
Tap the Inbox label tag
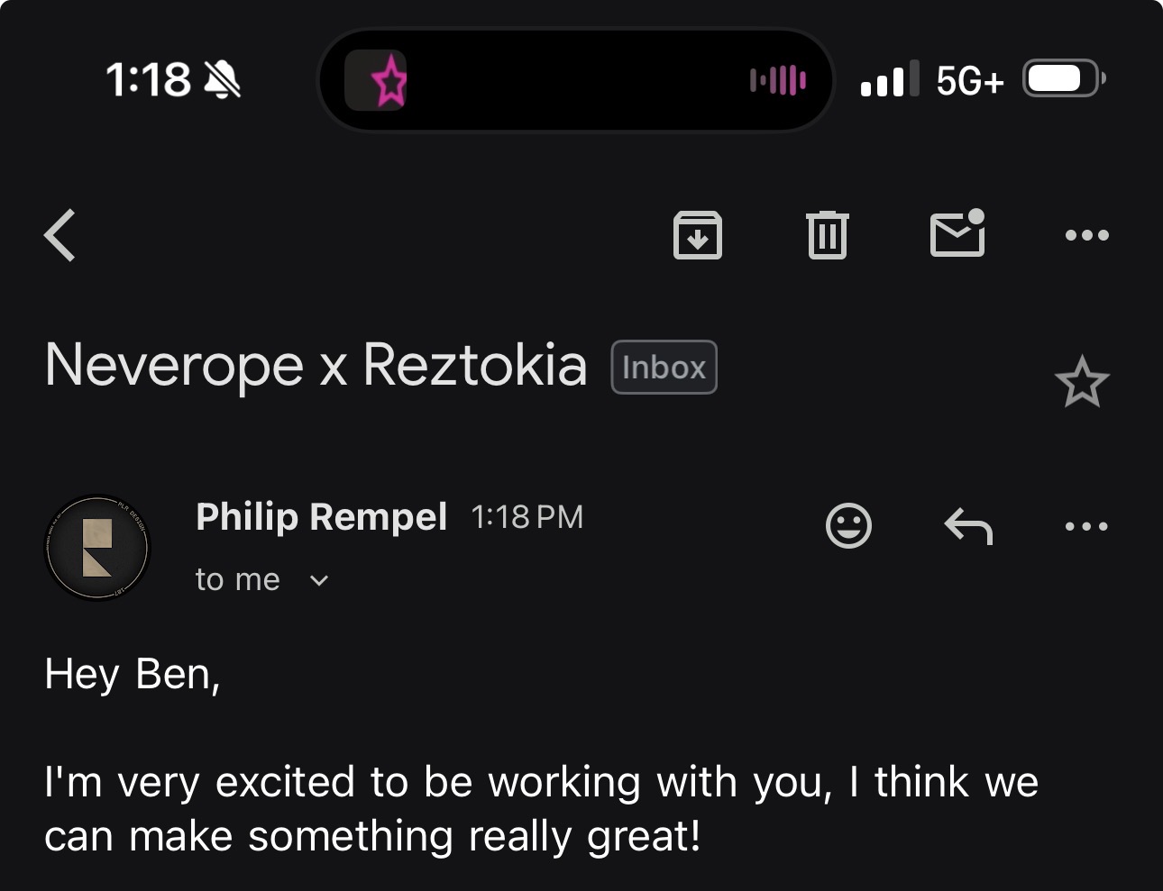pos(664,368)
